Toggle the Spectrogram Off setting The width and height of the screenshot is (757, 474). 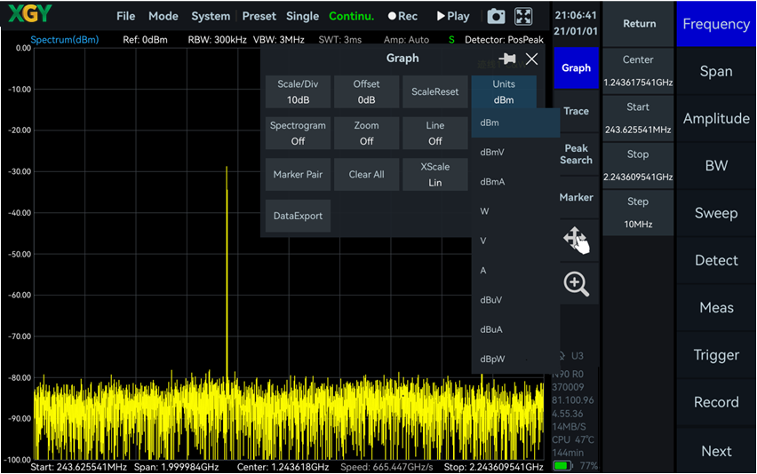(x=298, y=133)
